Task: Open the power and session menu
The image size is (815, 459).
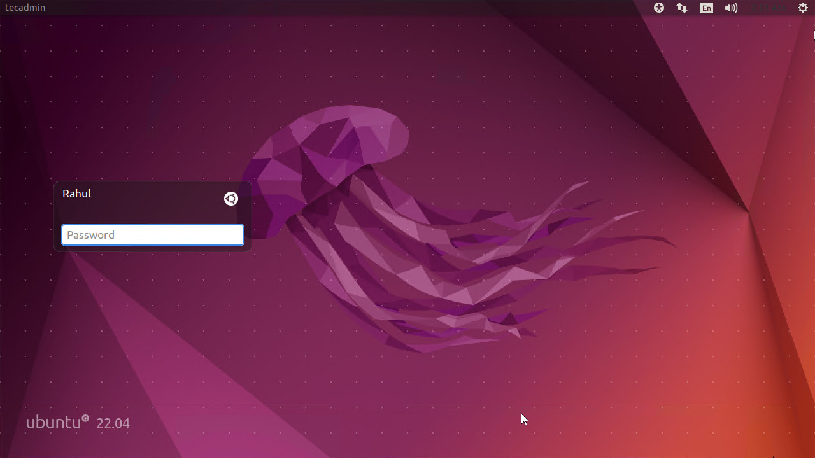Action: pos(803,8)
